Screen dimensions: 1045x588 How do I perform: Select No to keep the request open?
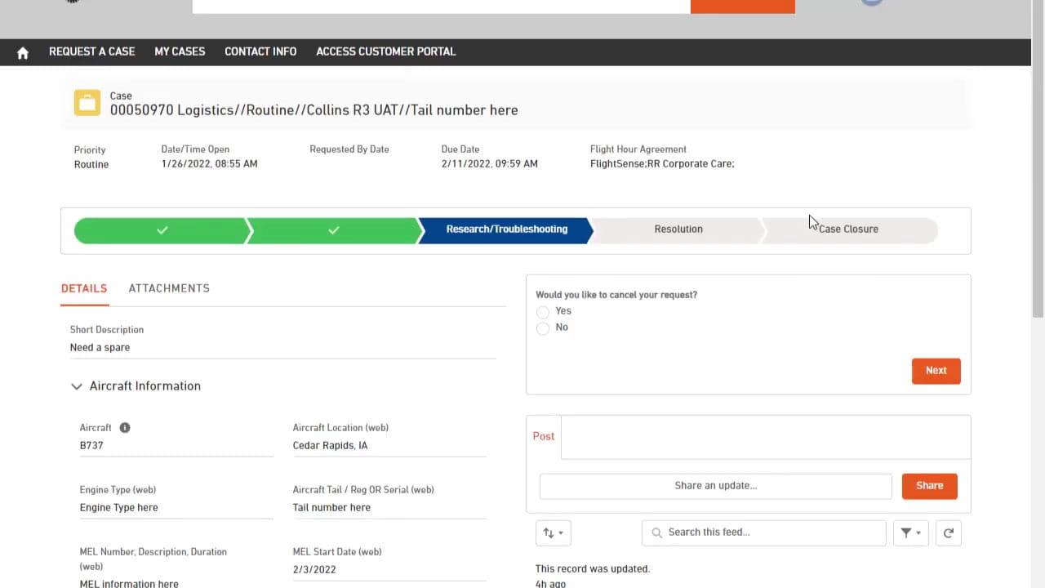click(x=543, y=327)
